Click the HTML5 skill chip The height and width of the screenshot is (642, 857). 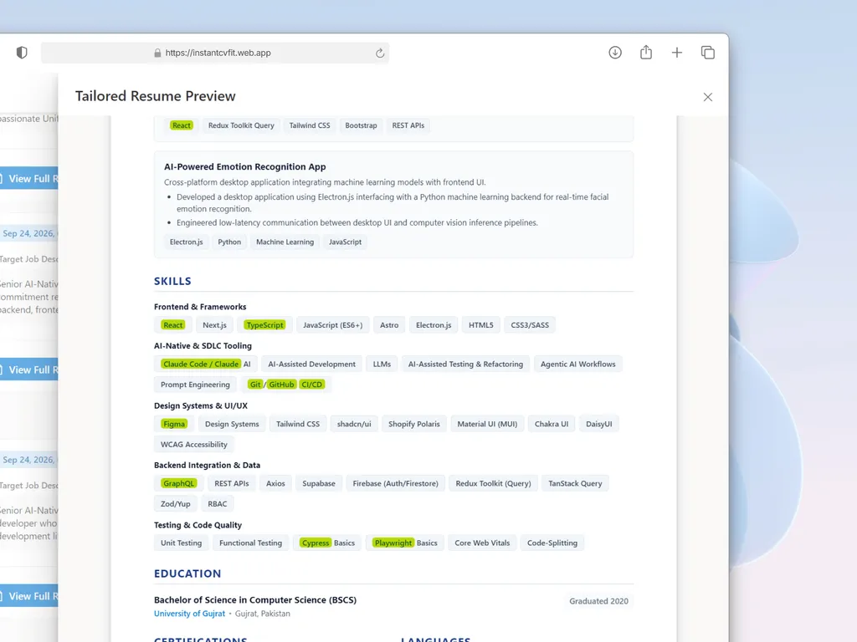(481, 325)
